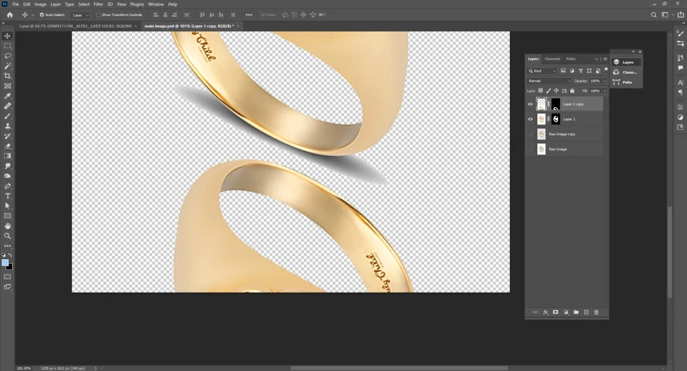Select the Layer 1 layer name
Viewport: 687px width, 371px height.
point(569,119)
